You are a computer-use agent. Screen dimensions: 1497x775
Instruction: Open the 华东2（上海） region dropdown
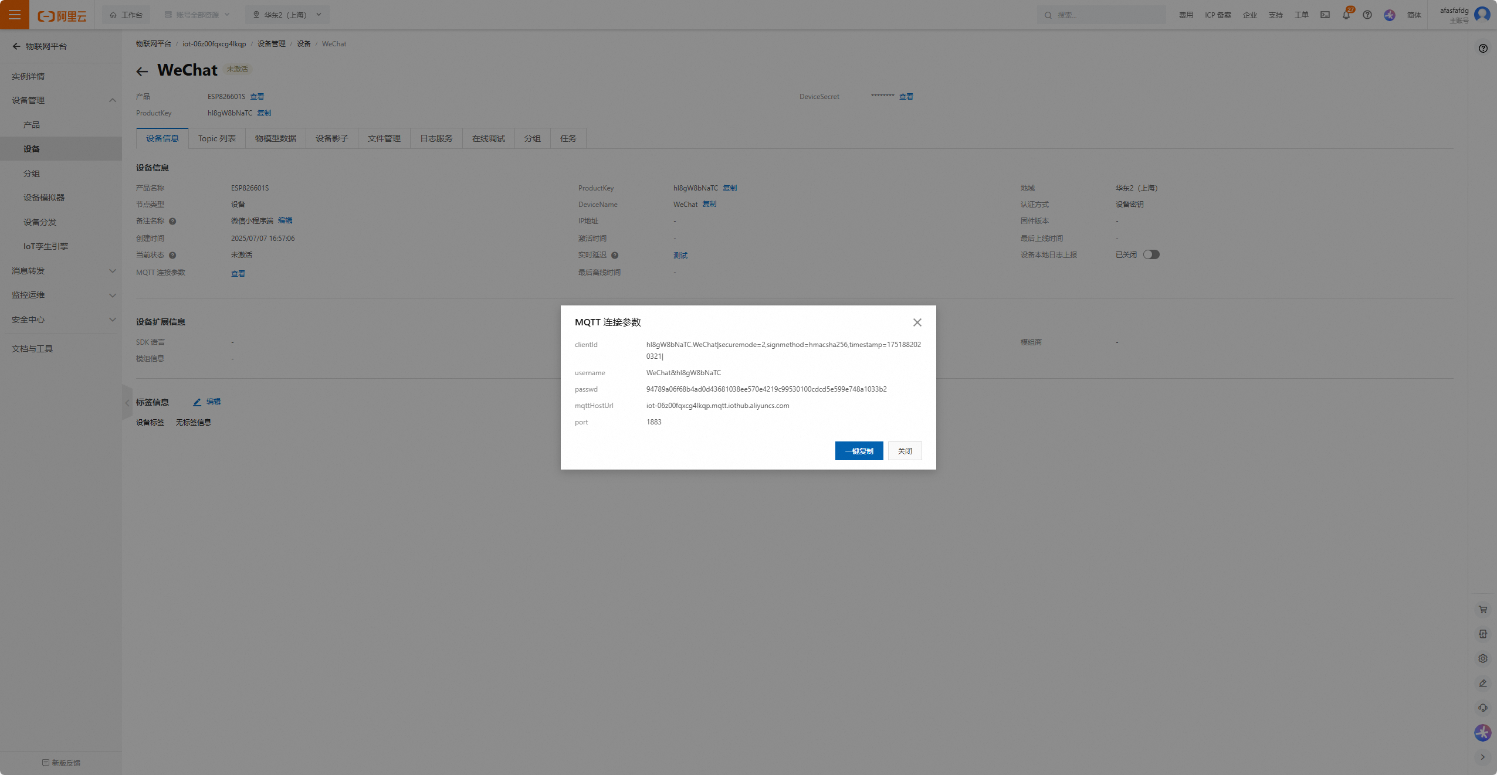[x=287, y=15]
